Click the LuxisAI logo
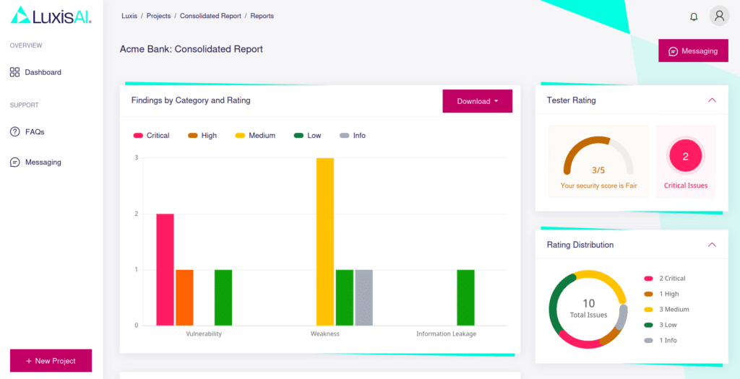740x379 pixels. click(x=51, y=15)
